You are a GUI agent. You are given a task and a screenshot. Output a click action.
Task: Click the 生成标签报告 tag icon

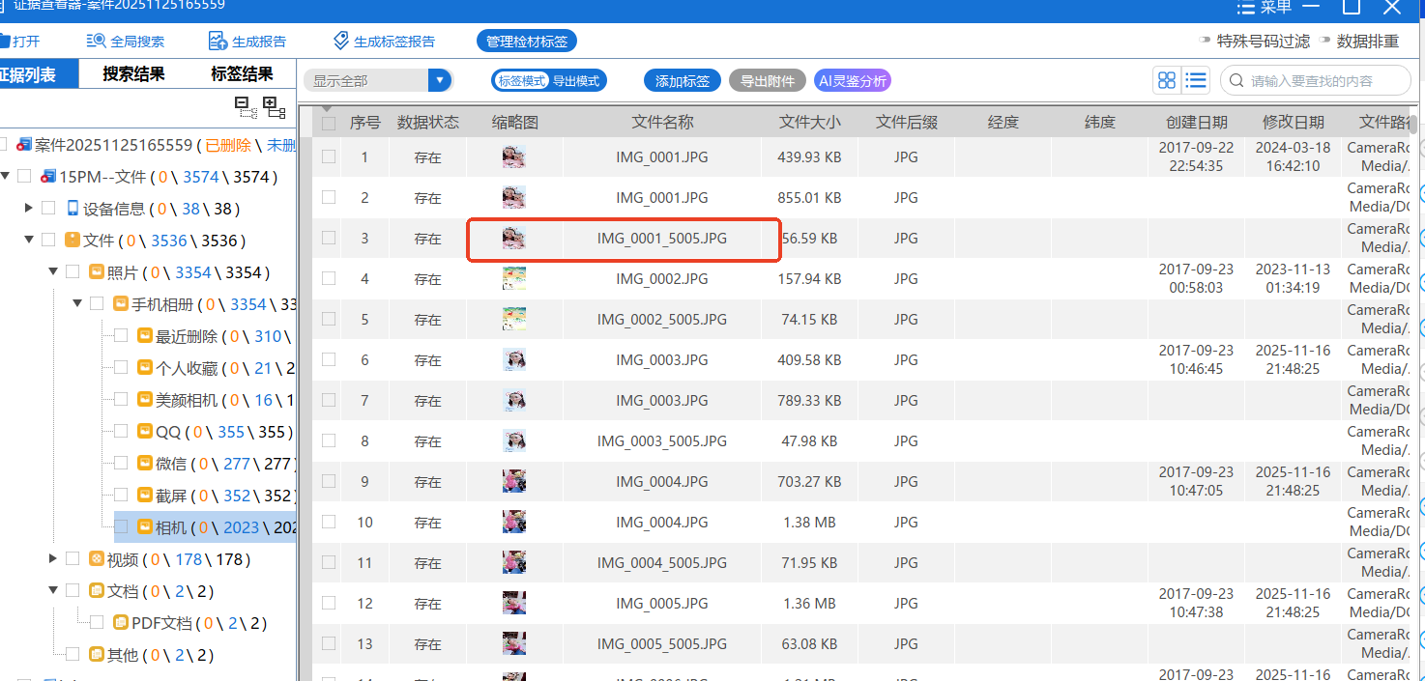click(340, 42)
